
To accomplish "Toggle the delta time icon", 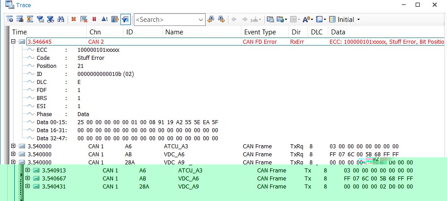I will tap(105, 19).
